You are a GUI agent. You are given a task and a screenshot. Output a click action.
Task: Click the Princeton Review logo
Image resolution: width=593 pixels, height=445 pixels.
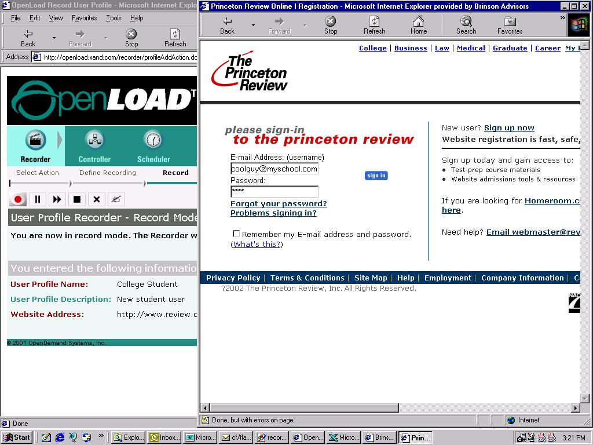250,71
